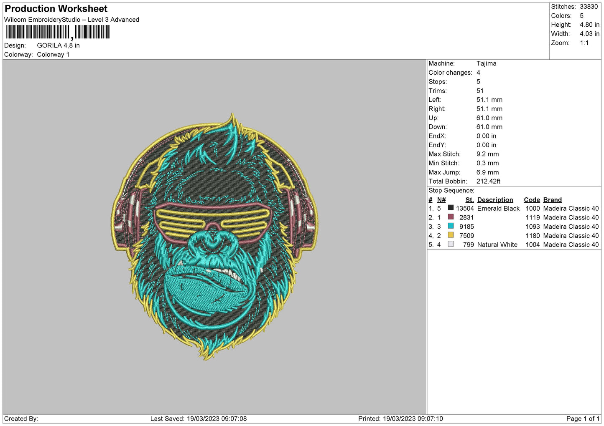The width and height of the screenshot is (604, 426).
Task: Click the 'Page 1 of 1' indicator
Action: click(x=583, y=419)
